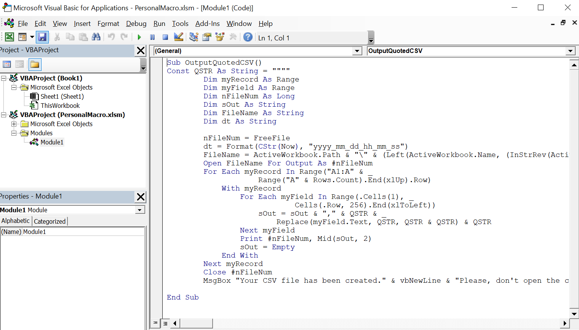Click the Find binoculars icon
Screen dimensions: 579x330
[x=96, y=37]
